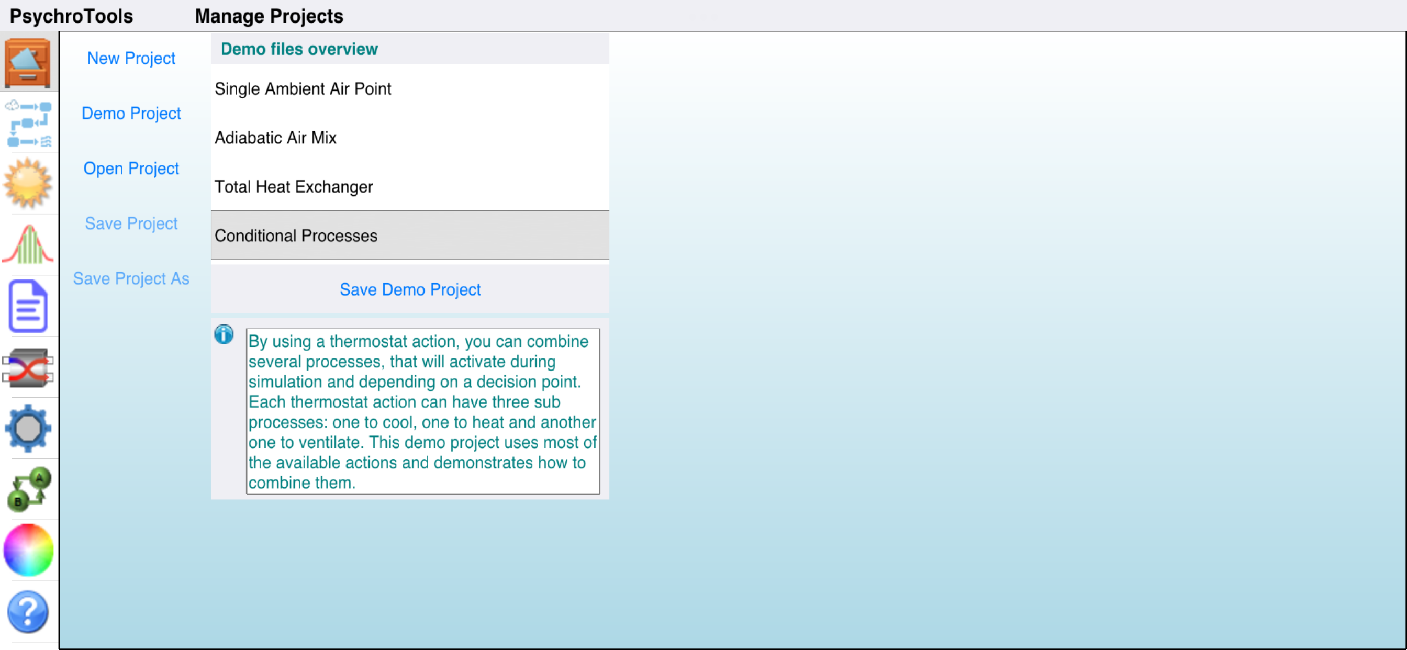Select the A to B conversion icon

pos(29,489)
